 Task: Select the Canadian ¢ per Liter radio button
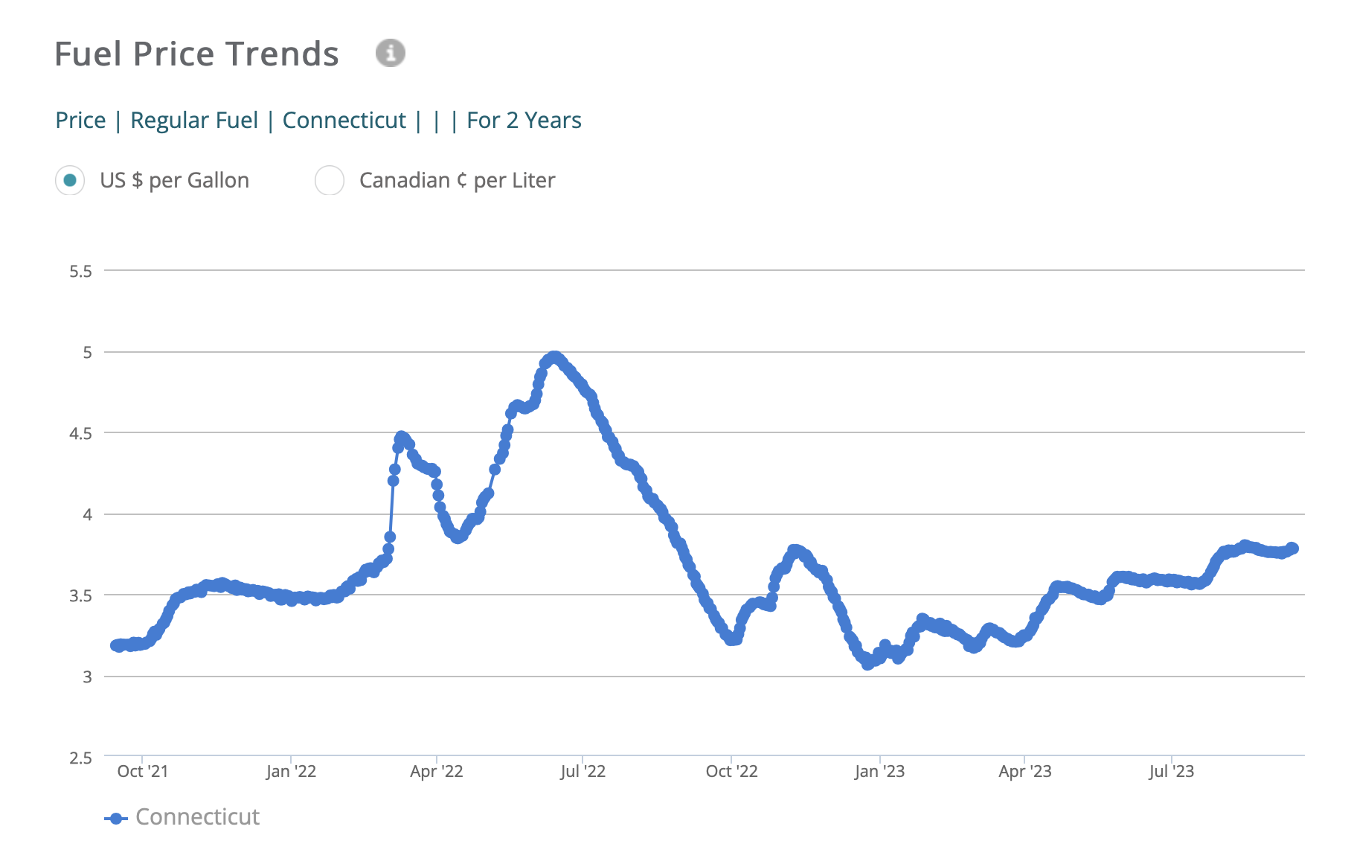pyautogui.click(x=330, y=180)
